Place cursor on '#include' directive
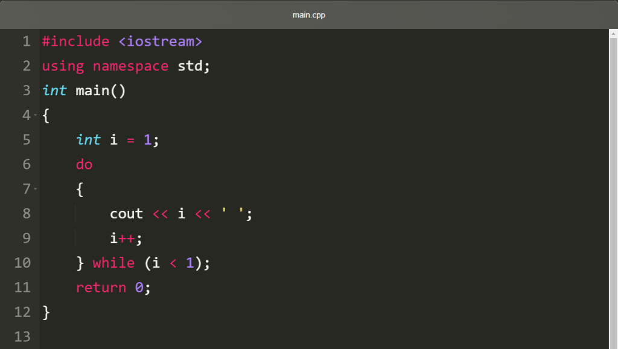This screenshot has width=618, height=349. pyautogui.click(x=75, y=42)
